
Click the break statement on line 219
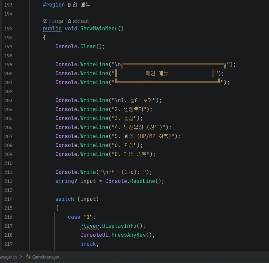coord(89,244)
